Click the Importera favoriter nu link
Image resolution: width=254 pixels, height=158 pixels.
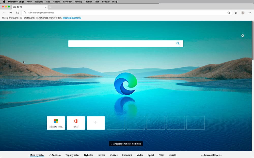[x=72, y=18]
